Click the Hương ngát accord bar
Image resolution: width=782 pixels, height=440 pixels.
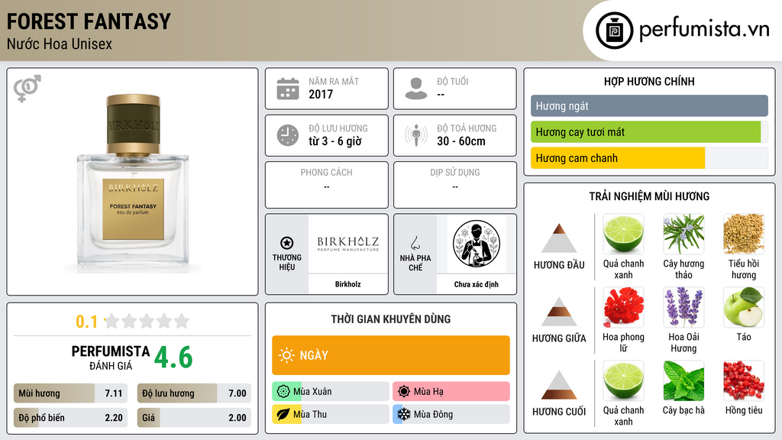649,105
